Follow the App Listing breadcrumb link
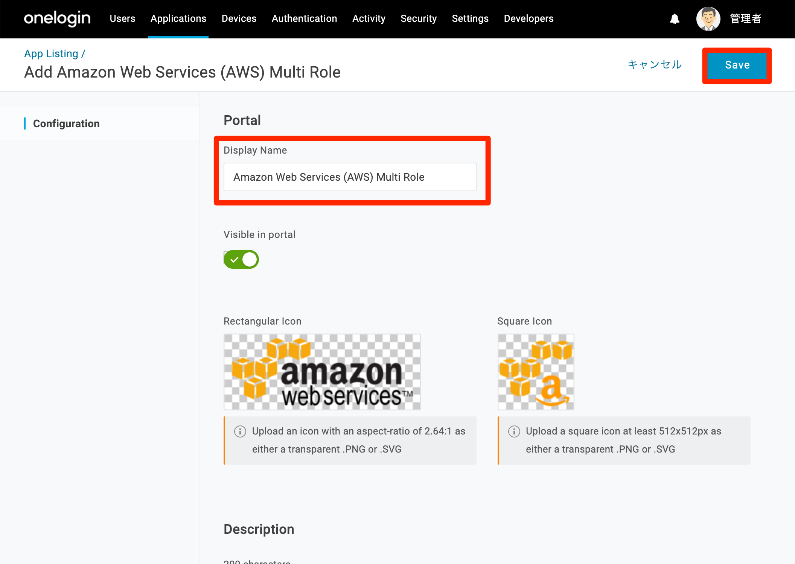This screenshot has height=564, width=795. coord(51,54)
